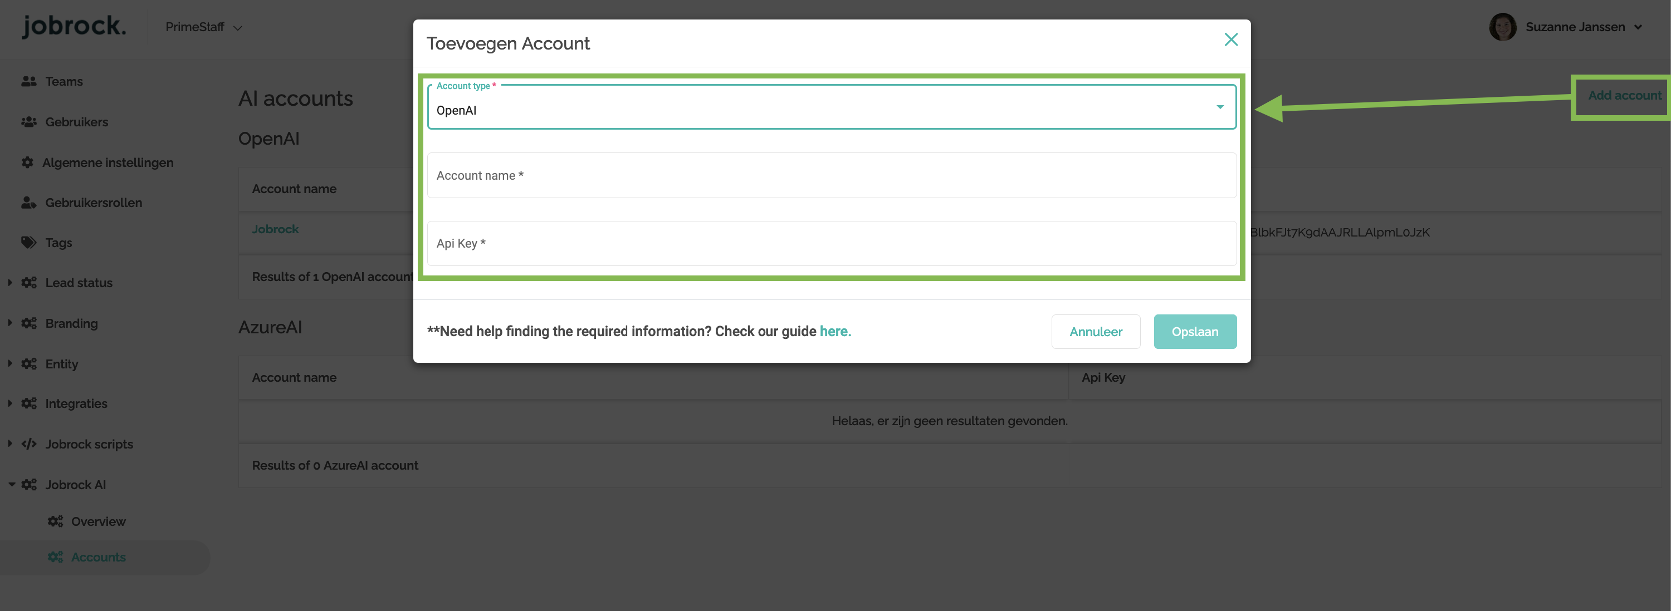
Task: Expand the Branding menu section
Action: (x=11, y=323)
